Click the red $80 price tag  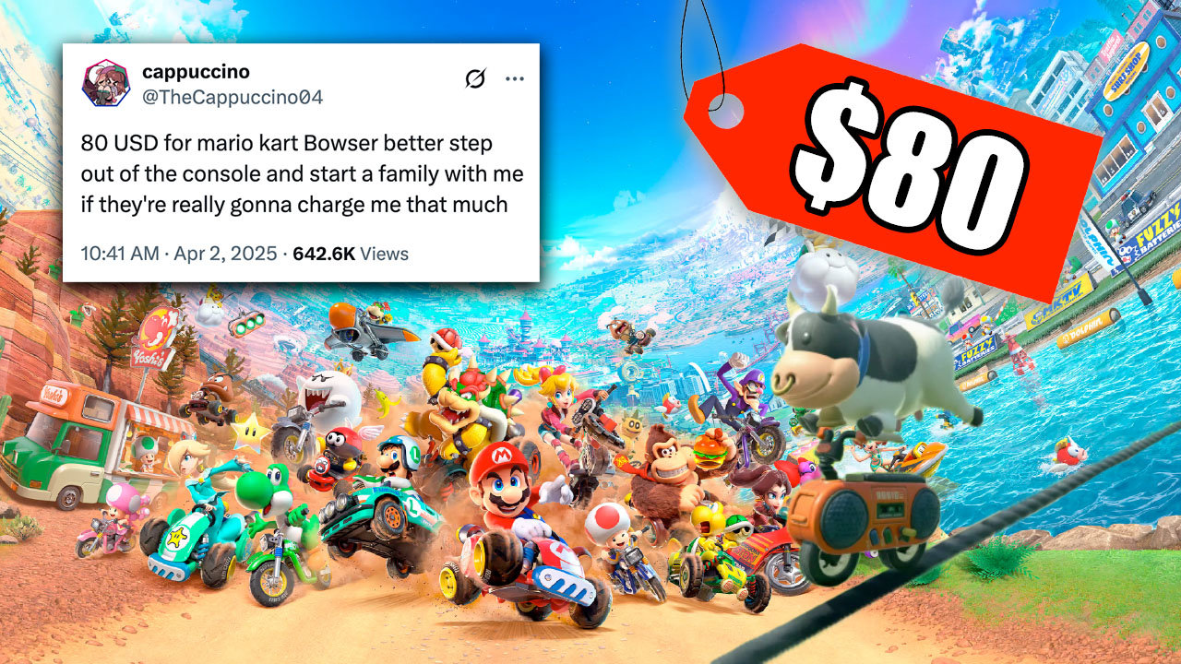click(893, 169)
